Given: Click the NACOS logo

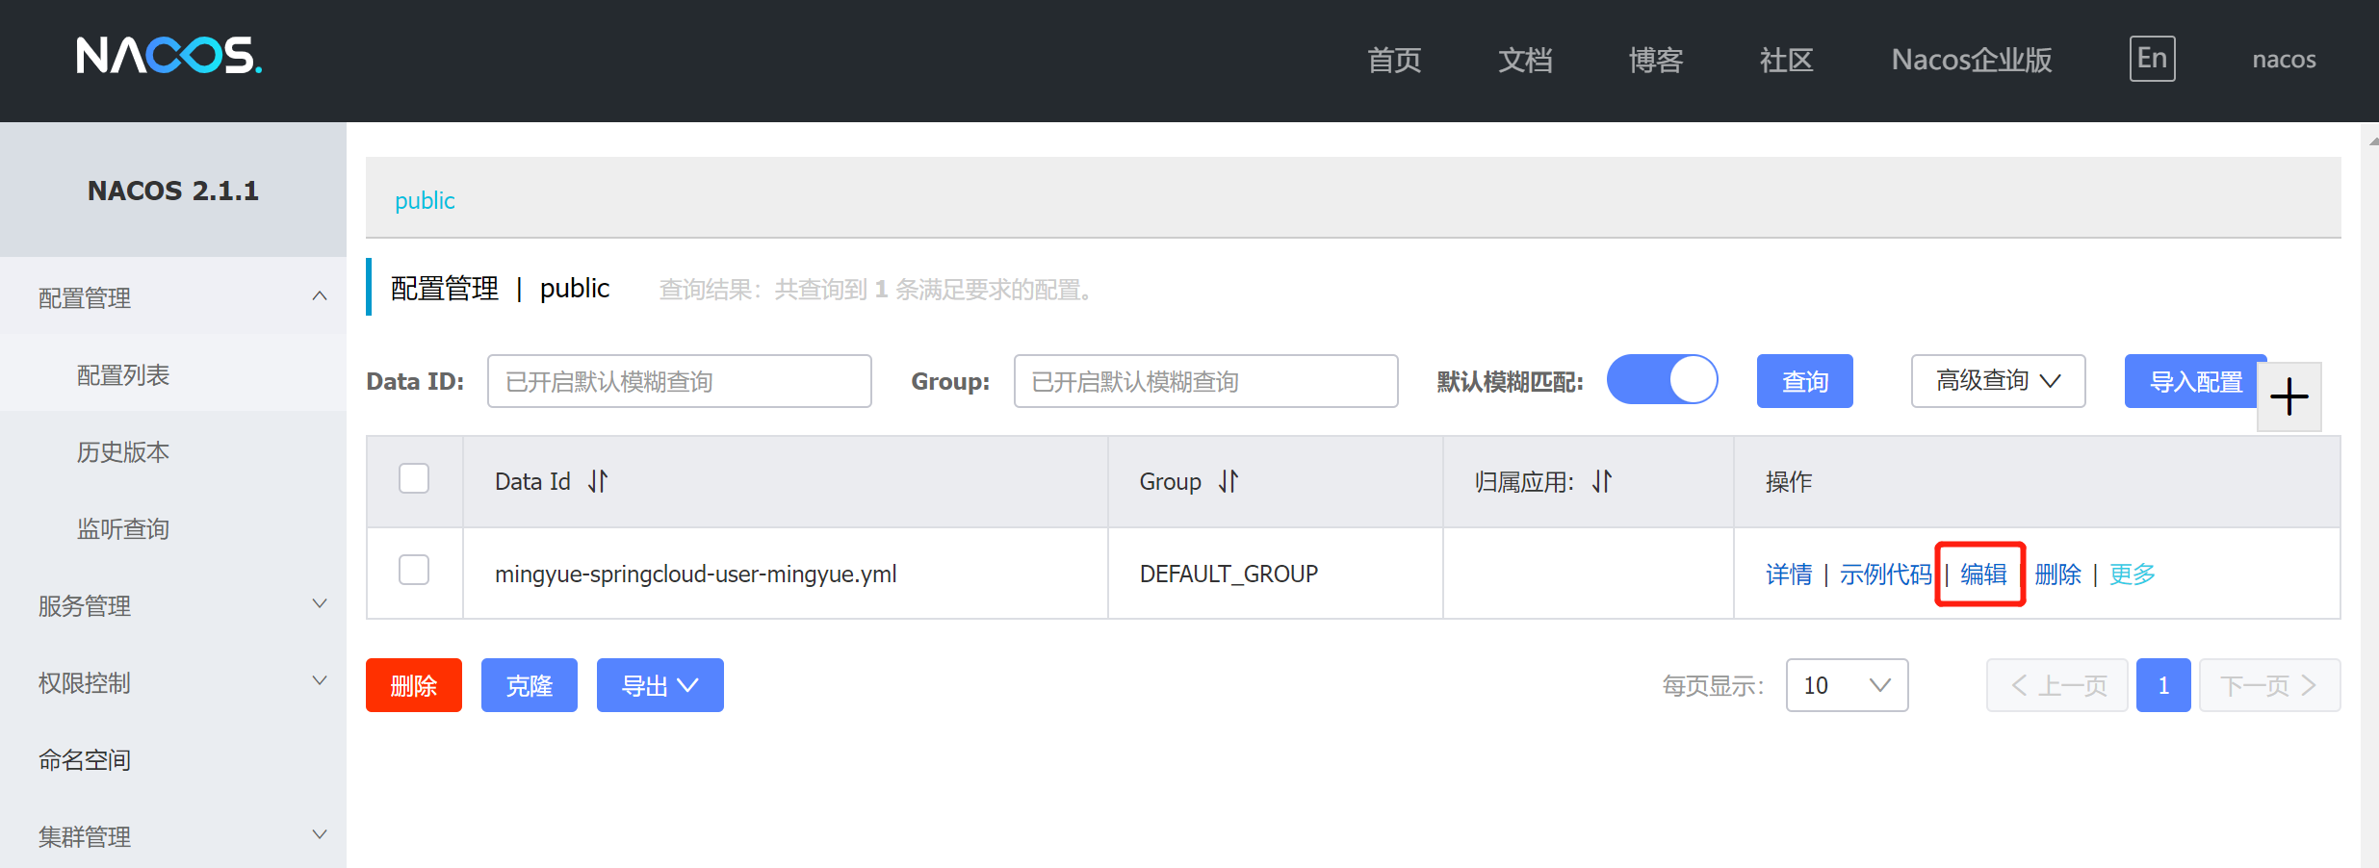Looking at the screenshot, I should click(x=168, y=57).
